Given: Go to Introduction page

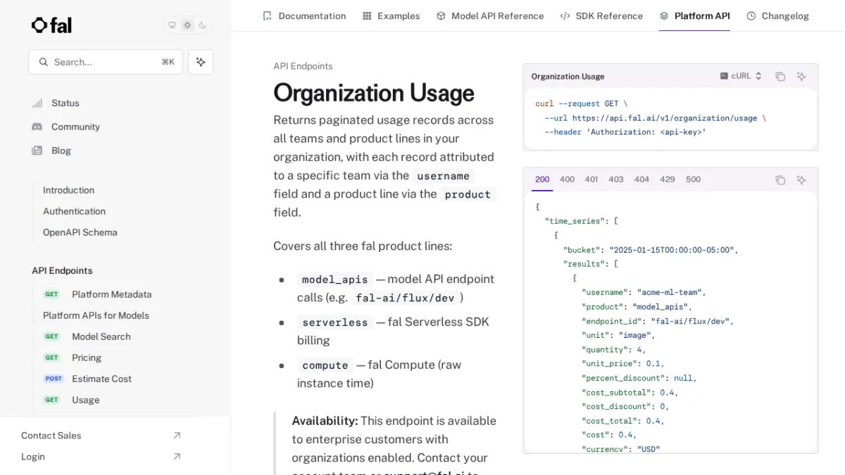Looking at the screenshot, I should (x=68, y=190).
